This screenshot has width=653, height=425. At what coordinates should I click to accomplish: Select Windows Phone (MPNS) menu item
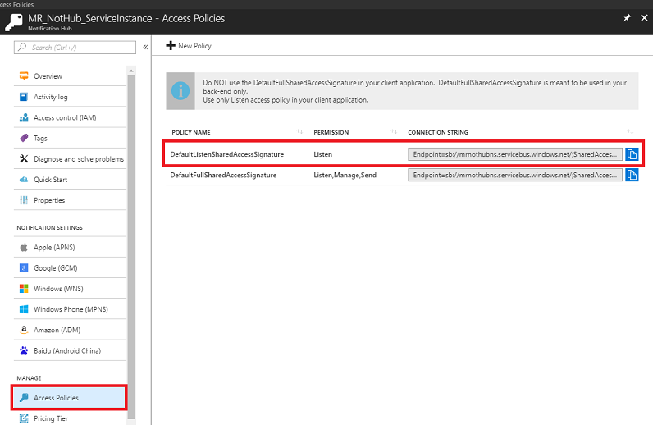[70, 309]
